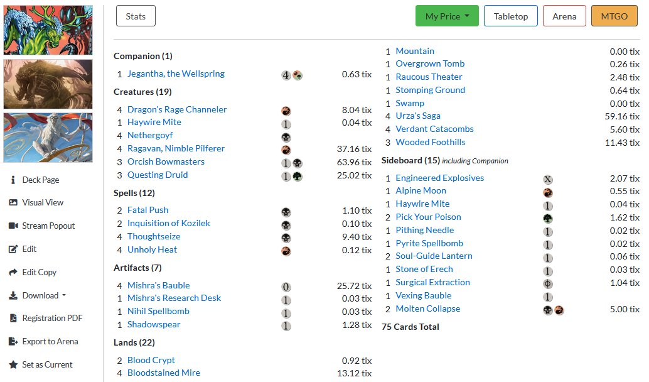Click green mana symbol beside Questing Druid
Viewport: 649px width, 382px height.
coord(297,177)
